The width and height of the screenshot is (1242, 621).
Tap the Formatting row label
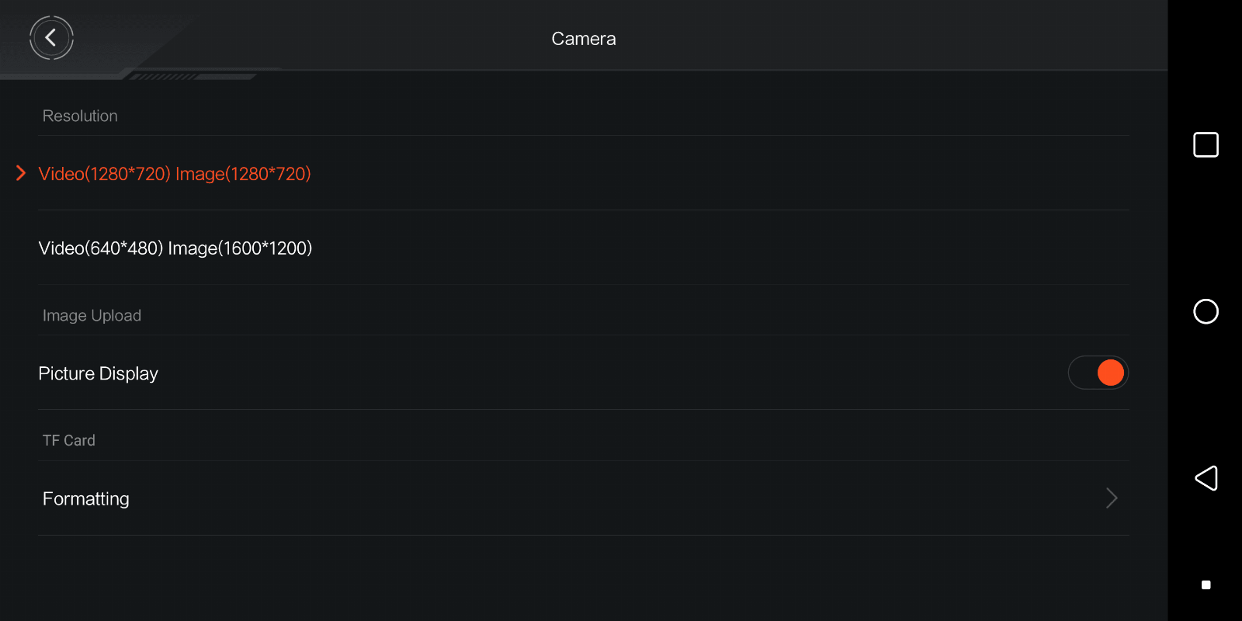(x=86, y=499)
